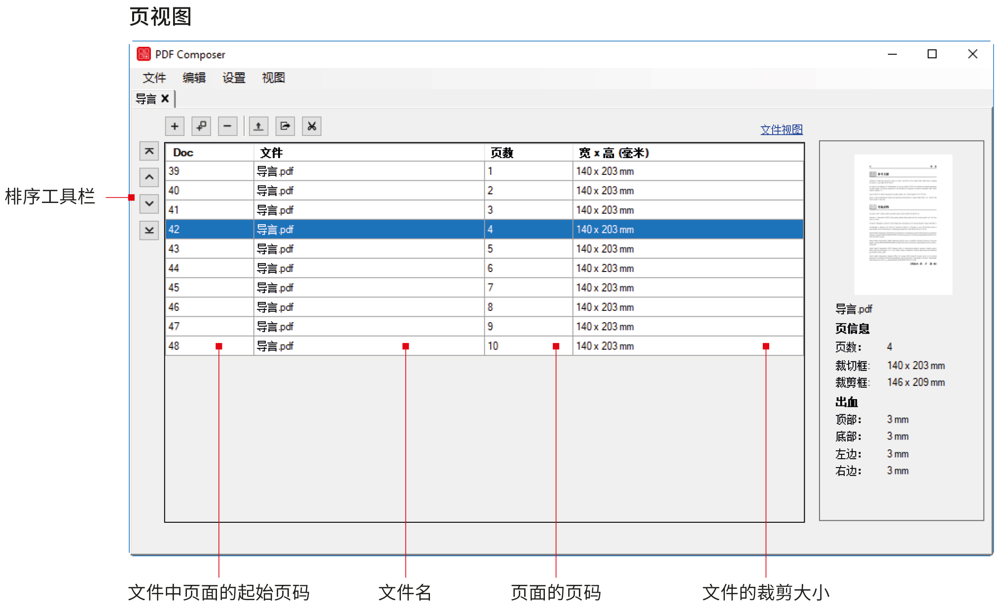Move selected page down one
Screen dimensions: 1000x608
(x=149, y=203)
